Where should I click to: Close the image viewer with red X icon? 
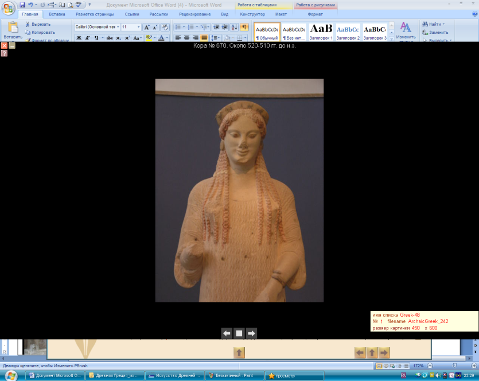[x=4, y=45]
